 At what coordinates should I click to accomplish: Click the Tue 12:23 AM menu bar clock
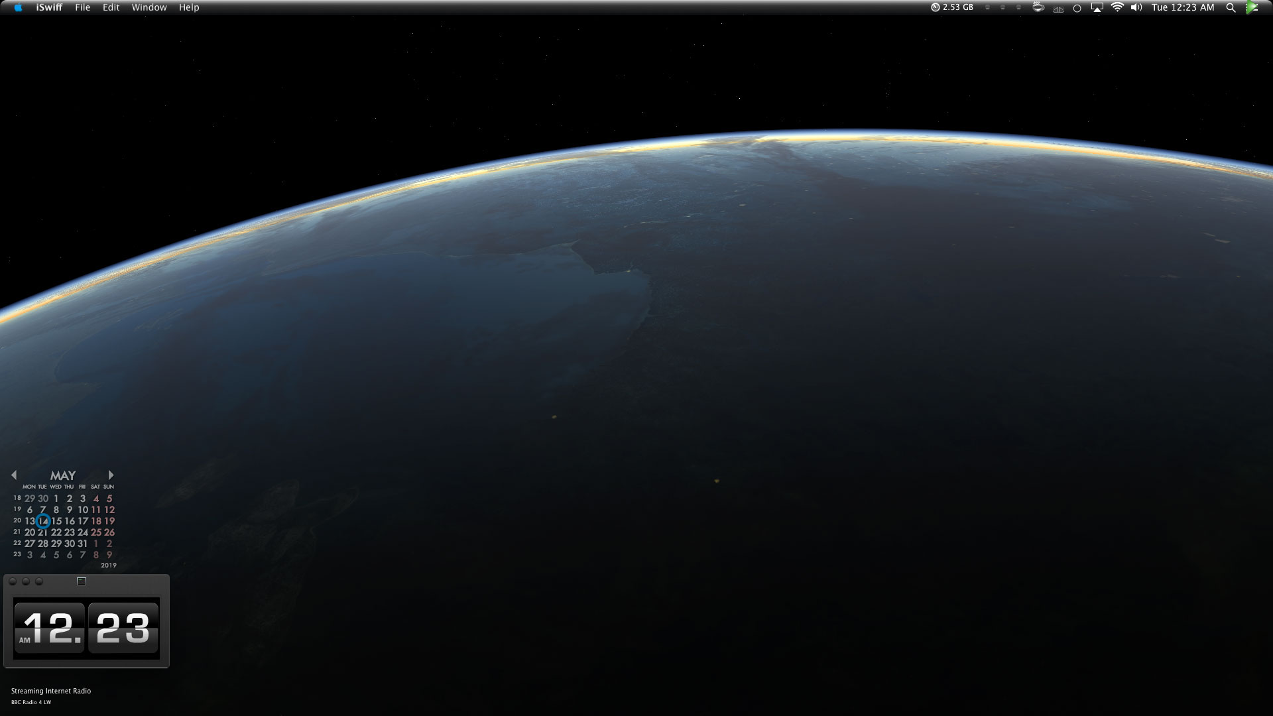pyautogui.click(x=1183, y=7)
